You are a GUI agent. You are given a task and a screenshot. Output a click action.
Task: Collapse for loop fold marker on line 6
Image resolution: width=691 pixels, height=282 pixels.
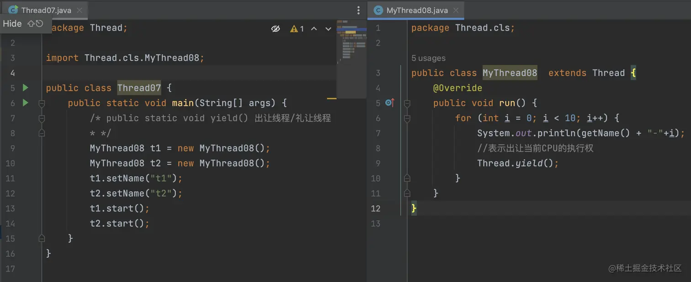pyautogui.click(x=407, y=118)
